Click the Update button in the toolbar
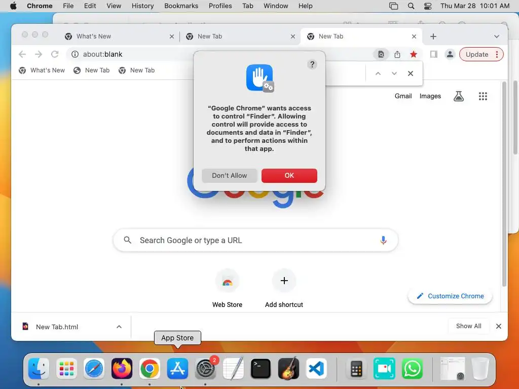519x389 pixels. click(x=476, y=54)
